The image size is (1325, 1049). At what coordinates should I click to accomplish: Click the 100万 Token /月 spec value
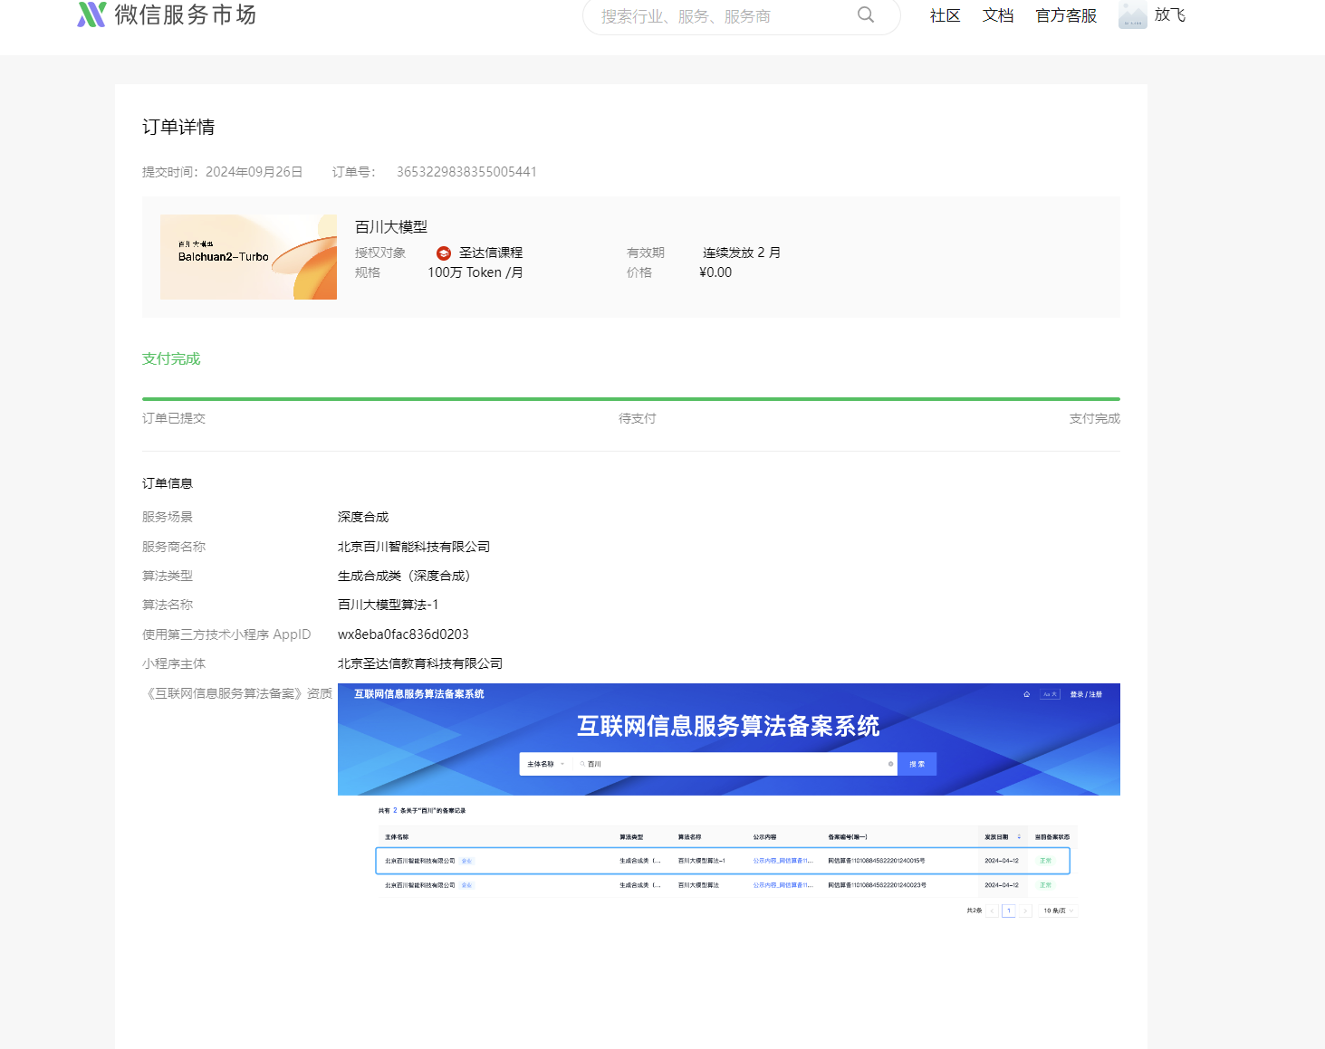coord(475,272)
